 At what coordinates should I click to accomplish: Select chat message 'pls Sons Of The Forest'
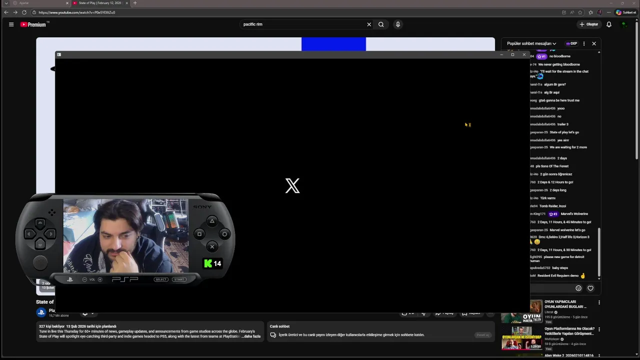click(552, 166)
